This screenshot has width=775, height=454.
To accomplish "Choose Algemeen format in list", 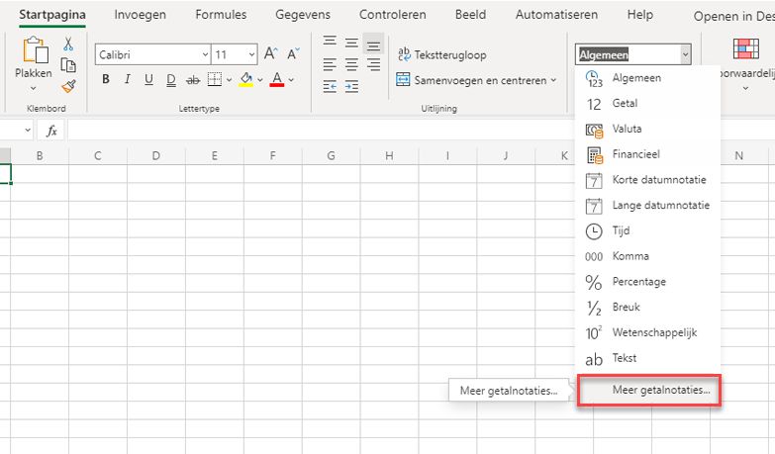I will [x=647, y=78].
